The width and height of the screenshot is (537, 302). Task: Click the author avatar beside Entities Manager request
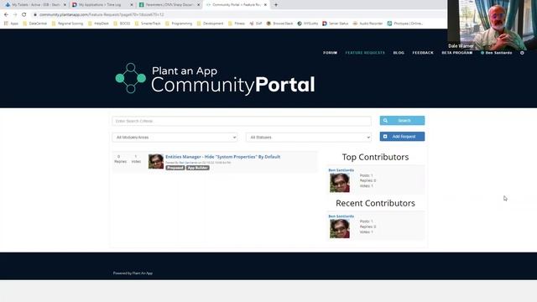coord(156,161)
